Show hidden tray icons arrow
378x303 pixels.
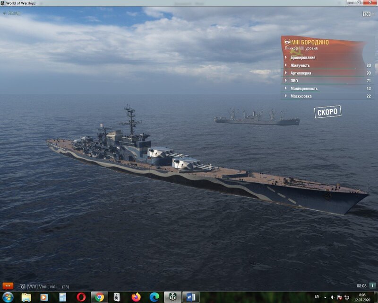[x=325, y=297]
